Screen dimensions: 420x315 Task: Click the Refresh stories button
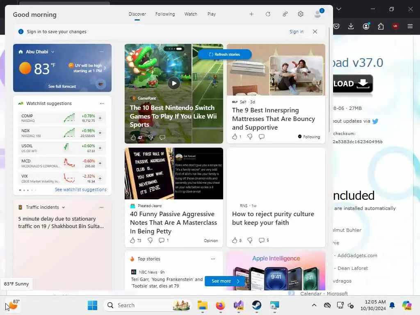(x=225, y=55)
